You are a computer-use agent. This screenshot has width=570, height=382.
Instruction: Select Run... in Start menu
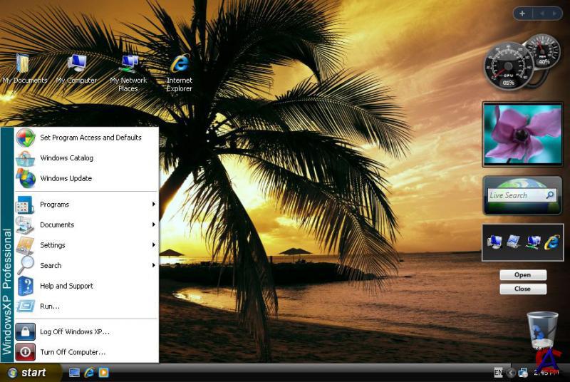tap(50, 306)
